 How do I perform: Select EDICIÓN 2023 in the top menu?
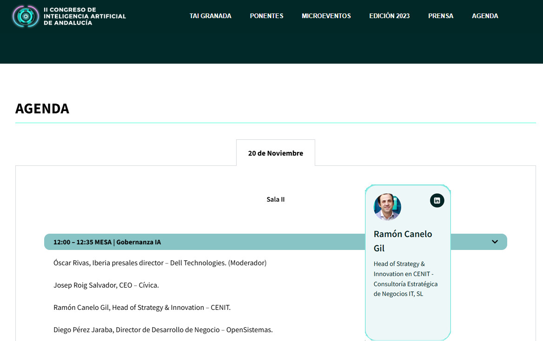click(389, 16)
